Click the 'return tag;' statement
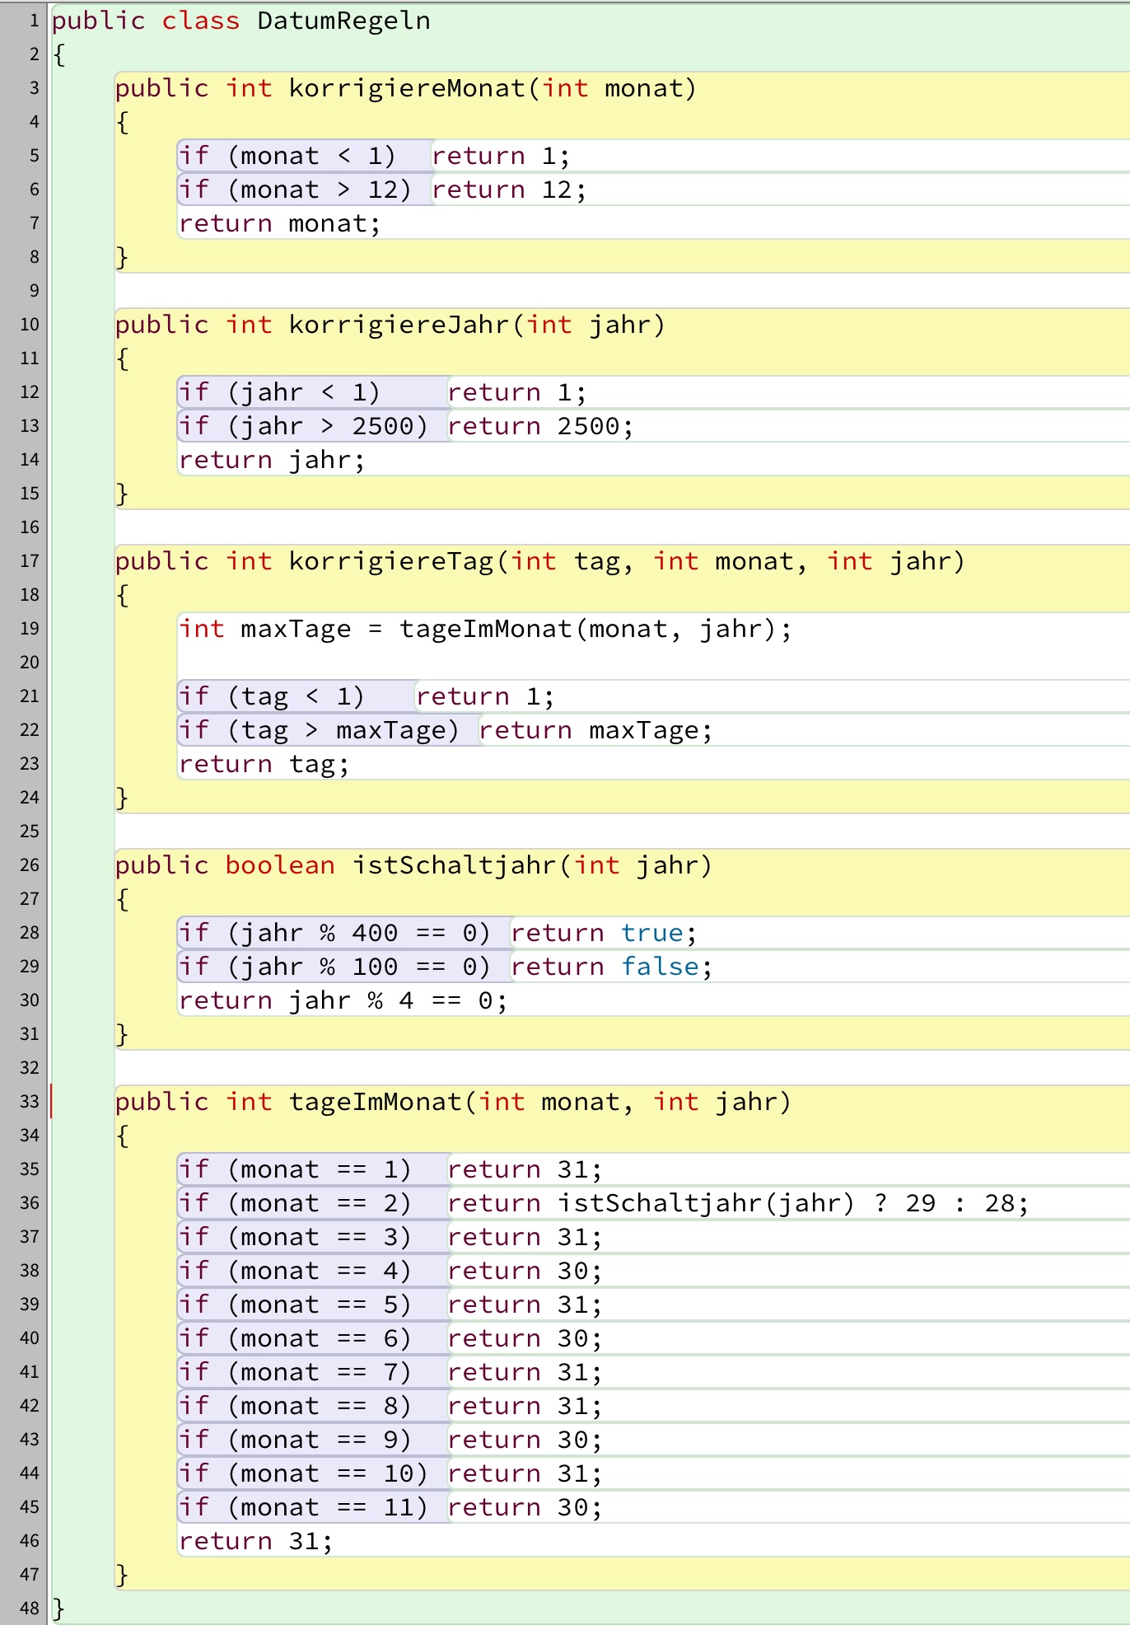 pyautogui.click(x=264, y=764)
